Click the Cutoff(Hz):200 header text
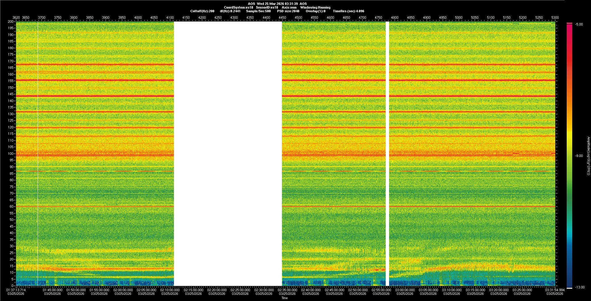The image size is (591, 301). (x=202, y=11)
